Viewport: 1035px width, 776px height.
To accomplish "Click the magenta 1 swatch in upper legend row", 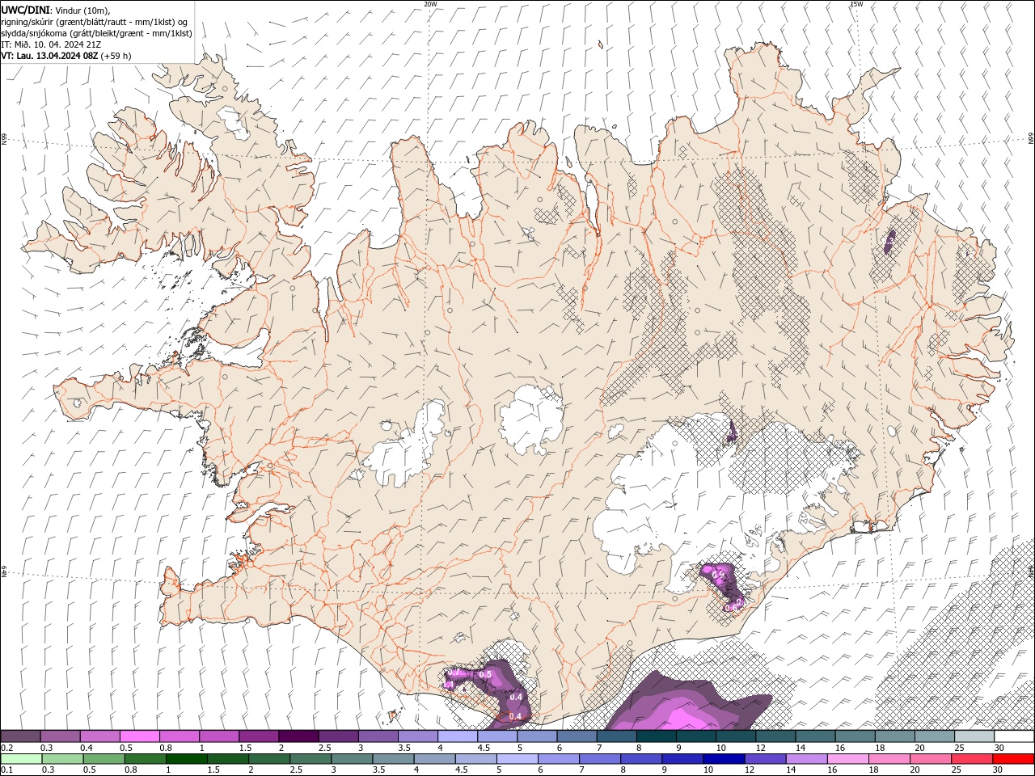I will click(219, 736).
